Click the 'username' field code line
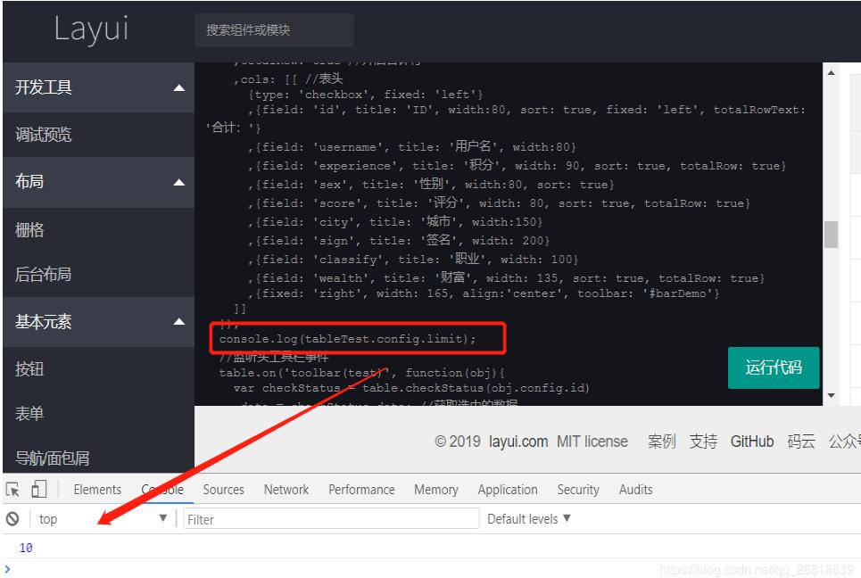This screenshot has width=861, height=578. point(411,146)
